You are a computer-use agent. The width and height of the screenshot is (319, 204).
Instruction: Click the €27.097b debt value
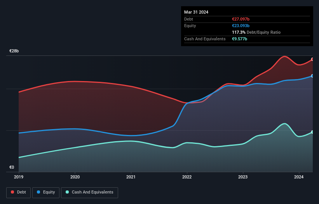coord(241,19)
